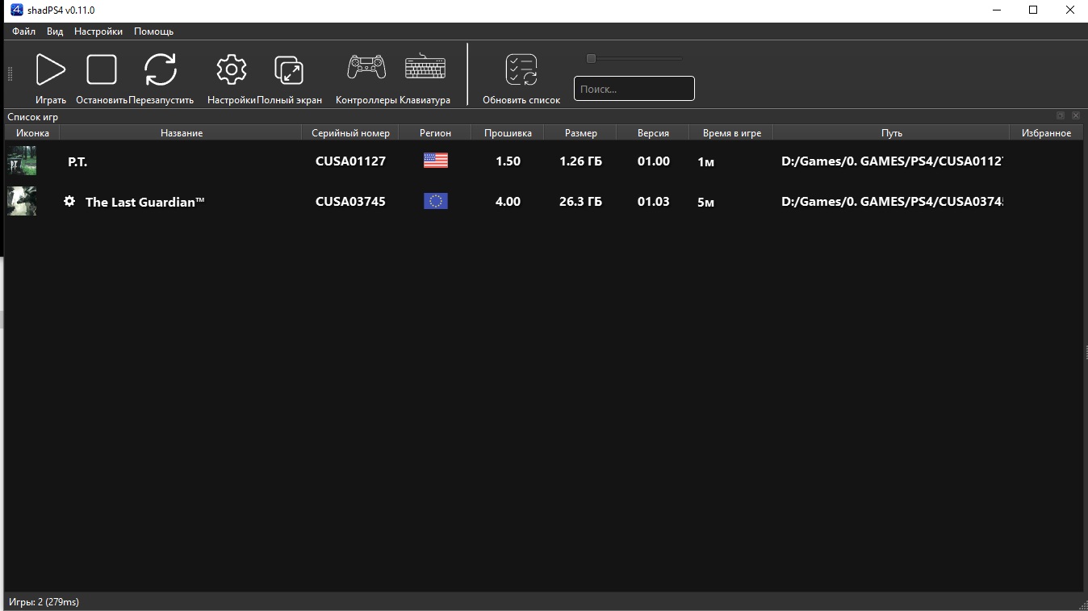This screenshot has height=611, width=1088.
Task: Click the Stop (Остановить) square icon
Action: pyautogui.click(x=102, y=69)
